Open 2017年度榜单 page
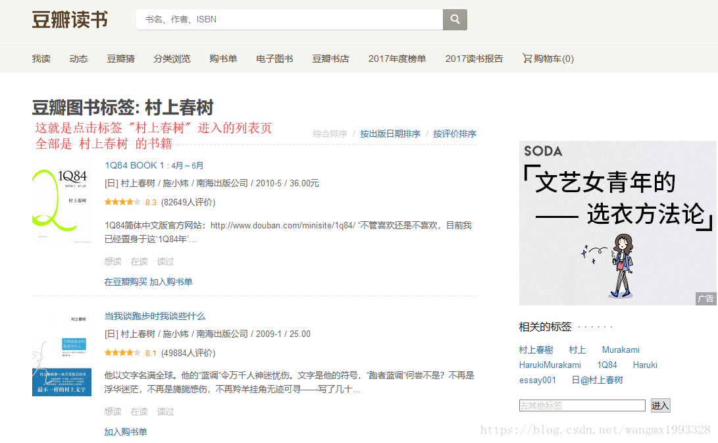 click(397, 59)
